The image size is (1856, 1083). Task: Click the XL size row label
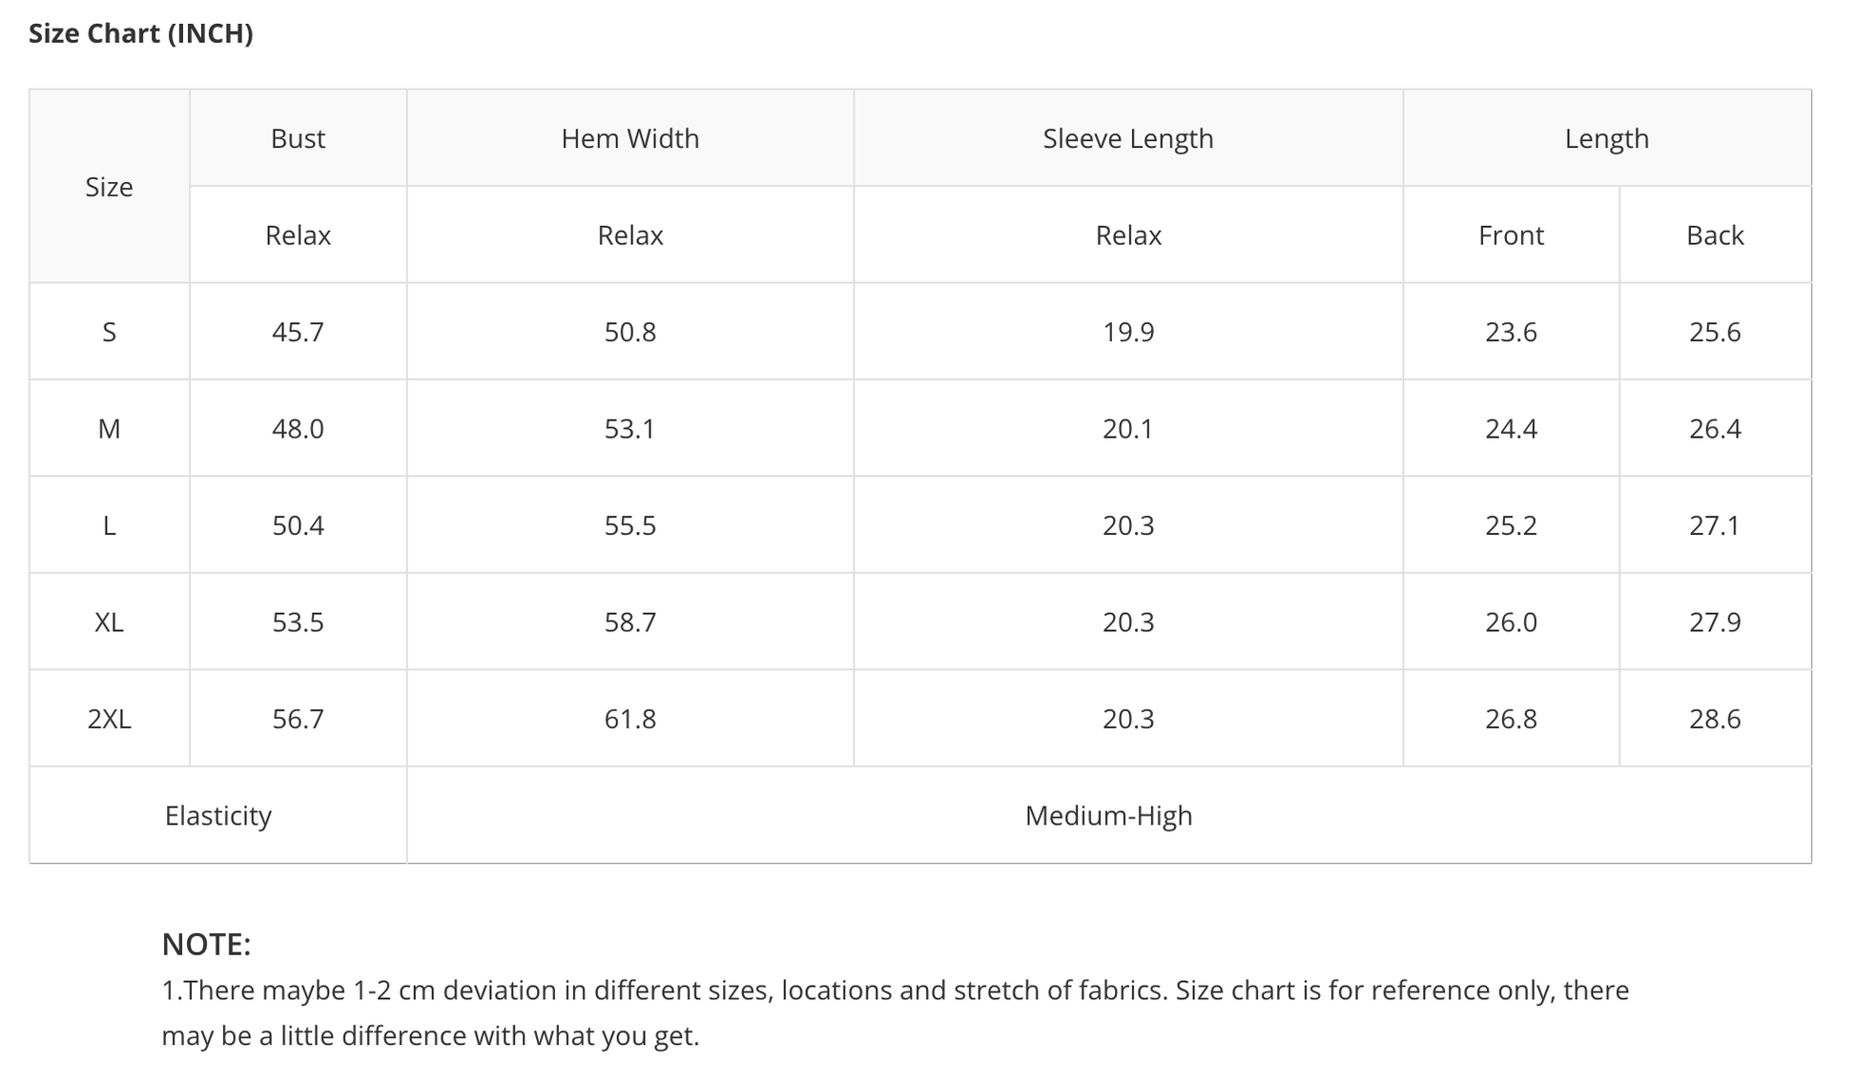(109, 623)
